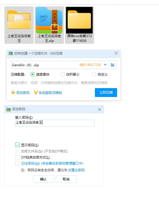Close the 360压缩 create archive dialog
The width and height of the screenshot is (159, 202).
pos(116,53)
